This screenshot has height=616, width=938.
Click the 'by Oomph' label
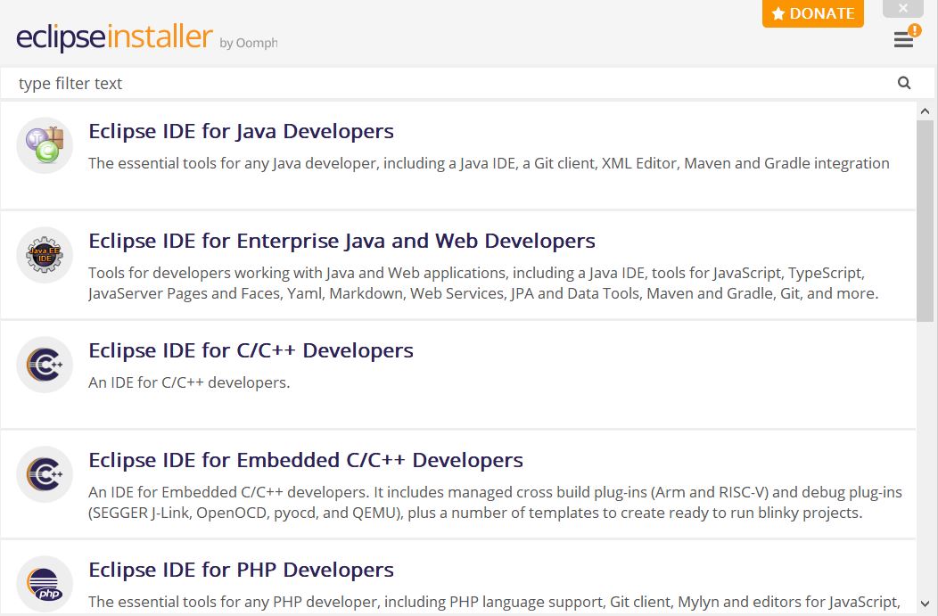(x=248, y=43)
